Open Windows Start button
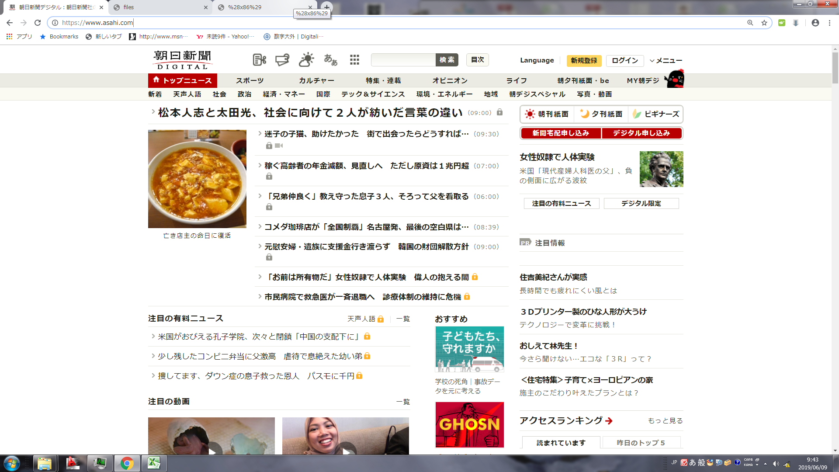Screen dimensions: 839x472 [11, 463]
